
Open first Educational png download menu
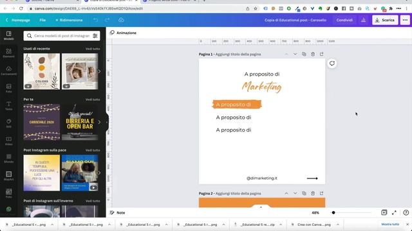click(x=52, y=225)
